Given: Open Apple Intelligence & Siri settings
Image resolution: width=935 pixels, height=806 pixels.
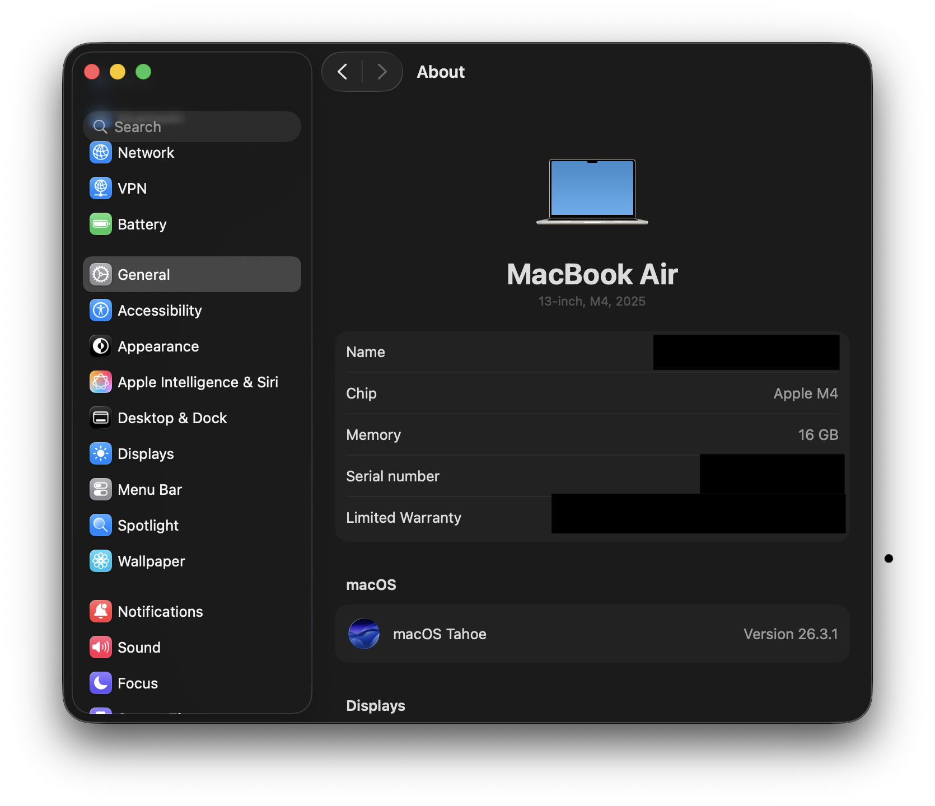Looking at the screenshot, I should point(192,382).
